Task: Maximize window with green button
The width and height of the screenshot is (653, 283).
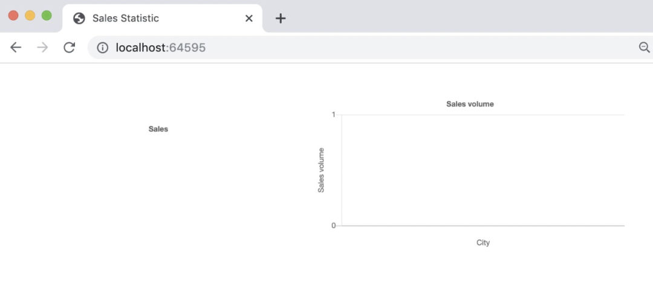Action: 47,16
